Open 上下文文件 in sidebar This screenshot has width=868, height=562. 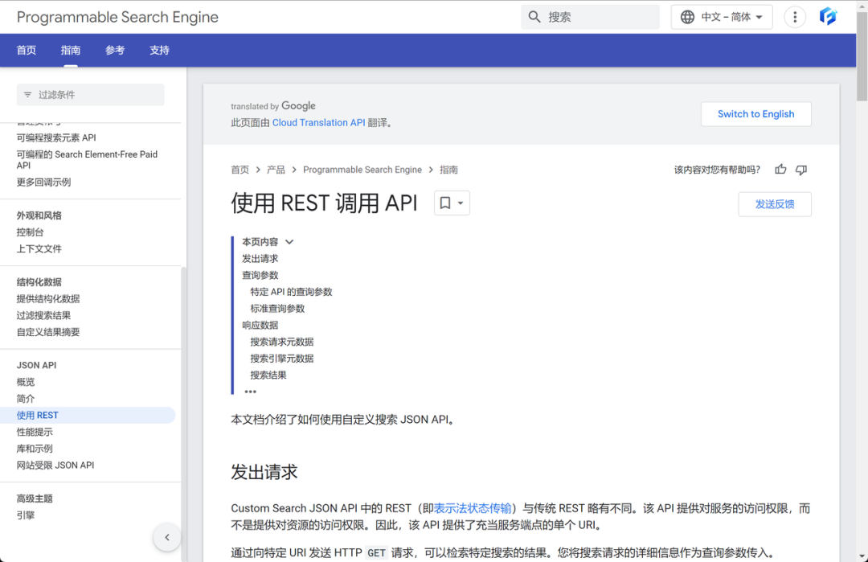(39, 248)
